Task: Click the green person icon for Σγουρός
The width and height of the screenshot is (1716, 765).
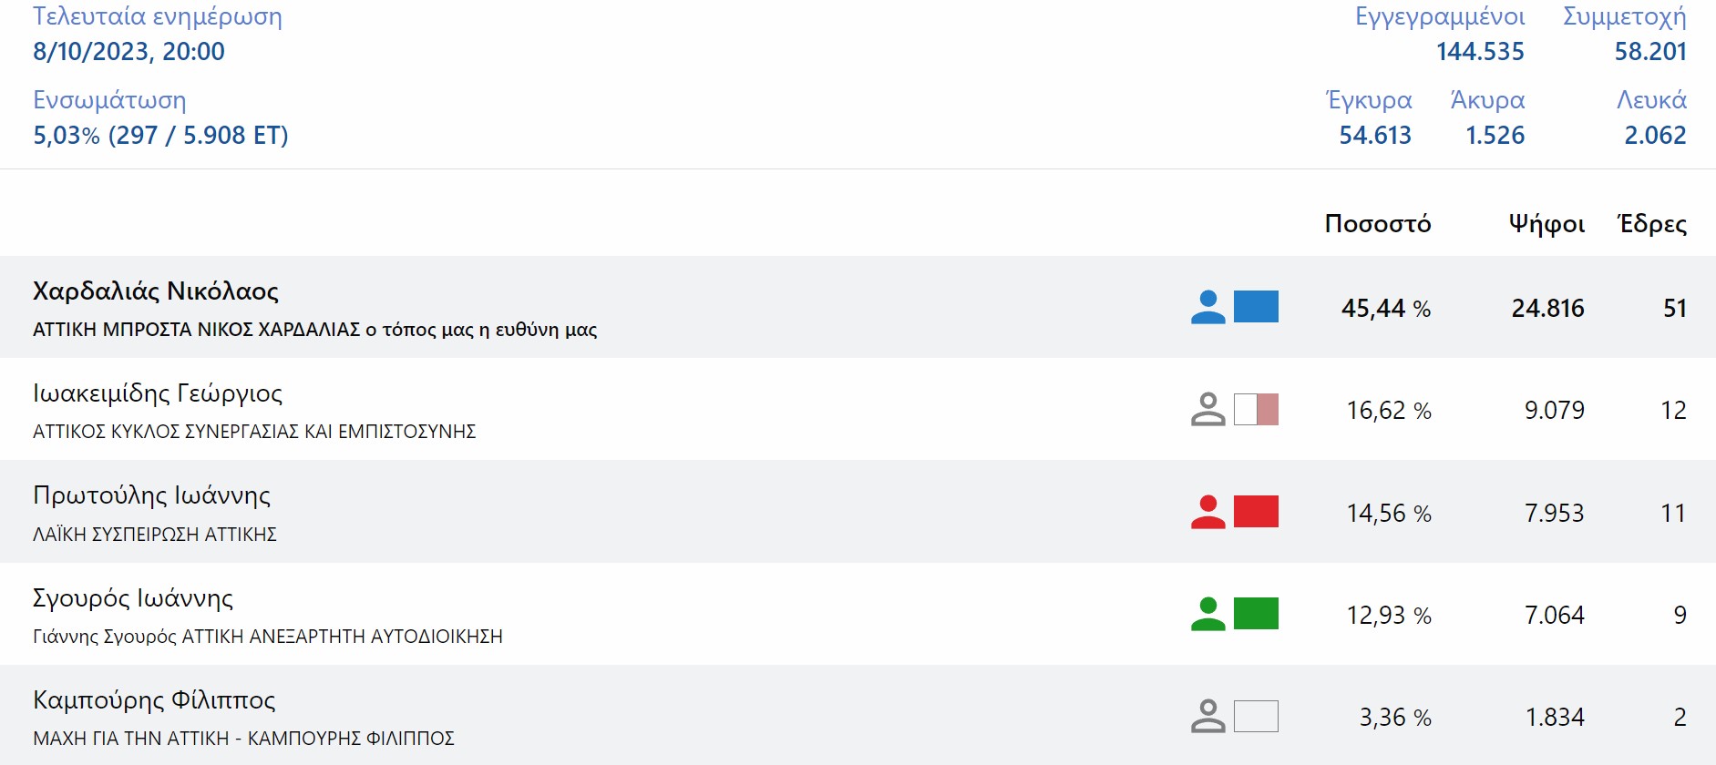Action: point(1207,614)
